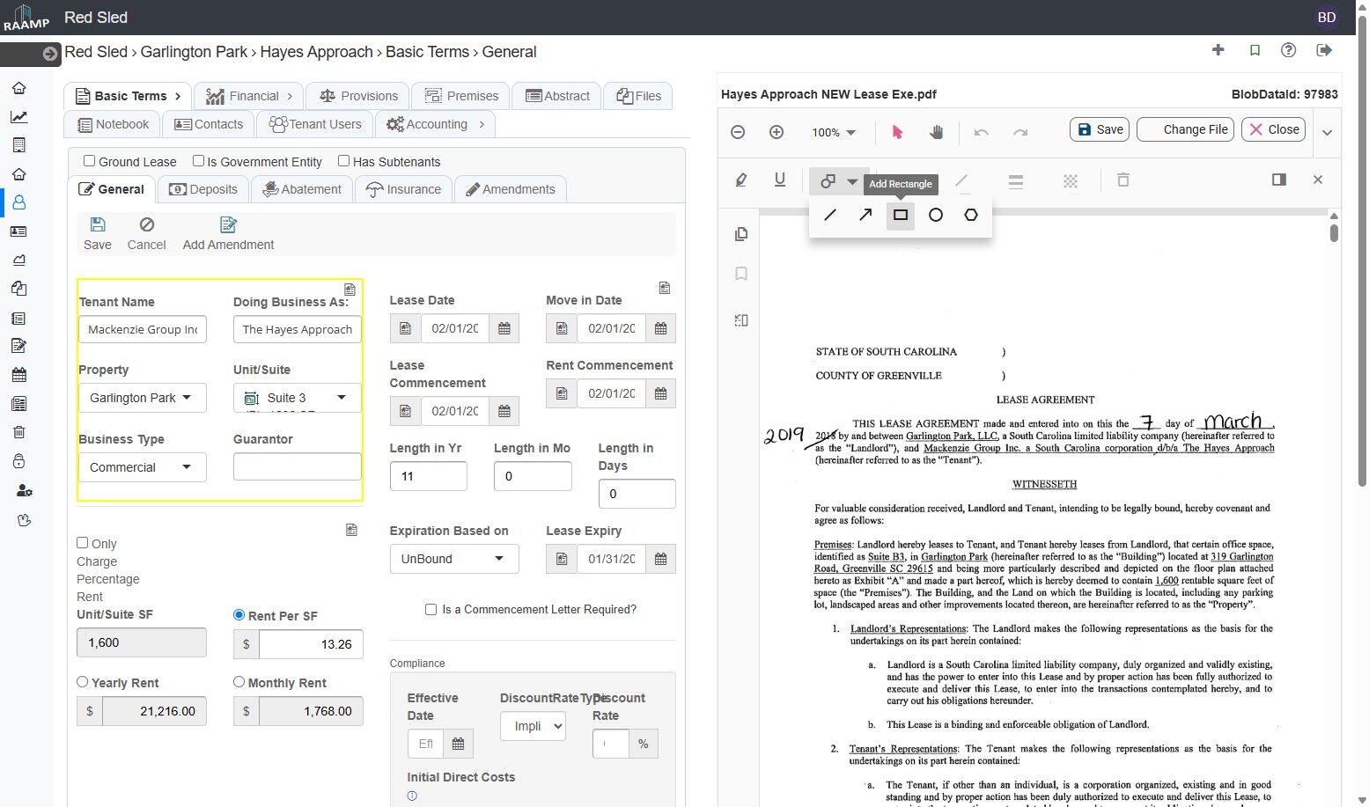Choose the ellipse shape tool
This screenshot has height=807, width=1369.
(x=935, y=215)
